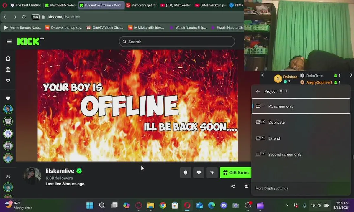This screenshot has height=212, width=354.
Task: Open the liilskamlive profile avatar
Action: tap(32, 176)
